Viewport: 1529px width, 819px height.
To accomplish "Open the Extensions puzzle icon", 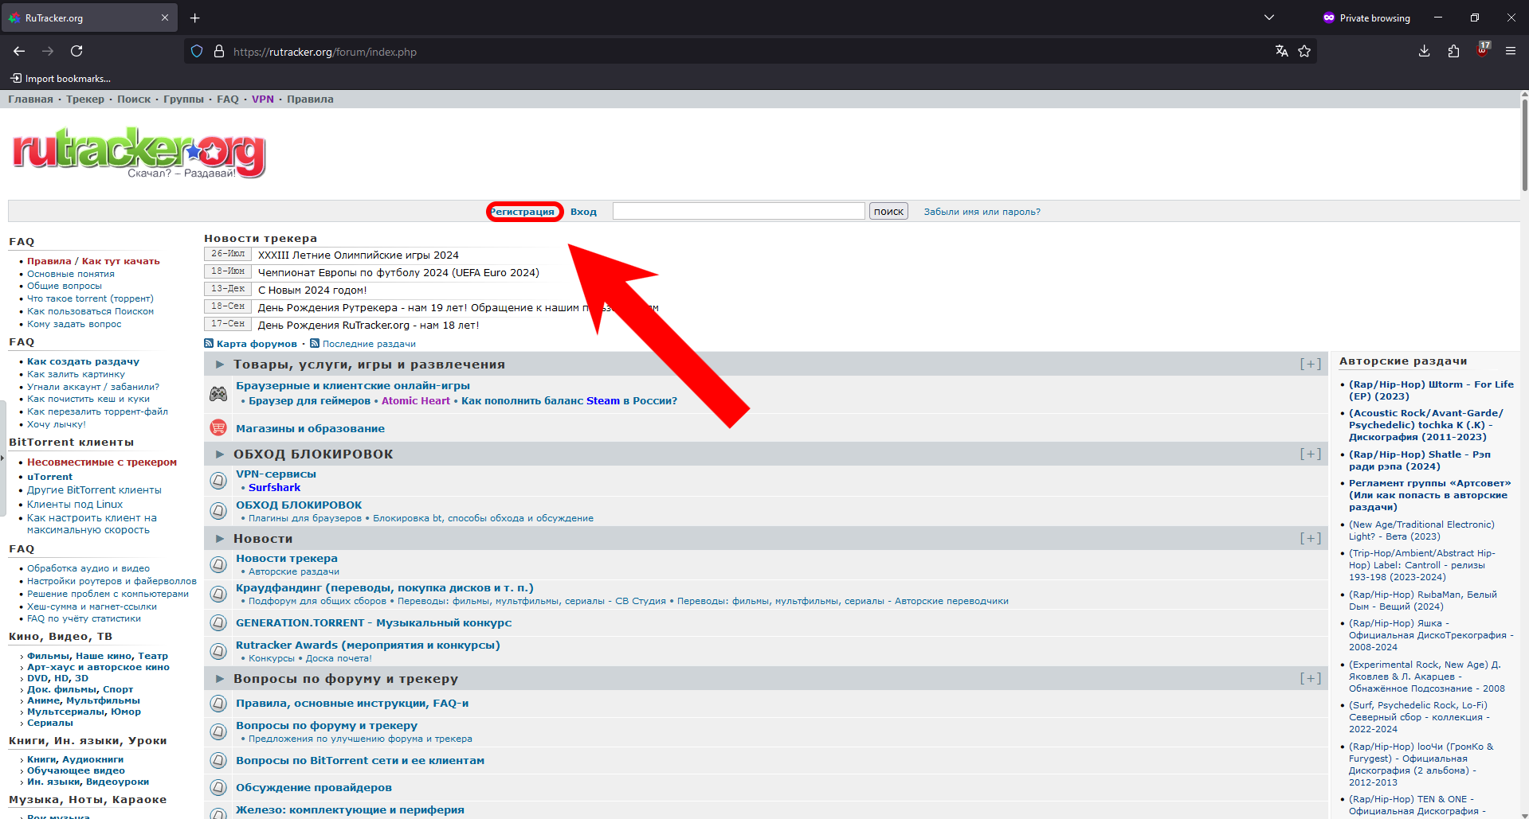I will pos(1453,51).
